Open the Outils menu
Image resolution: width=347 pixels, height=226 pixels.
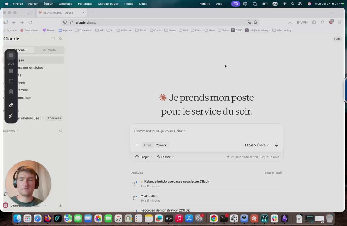coord(143,4)
